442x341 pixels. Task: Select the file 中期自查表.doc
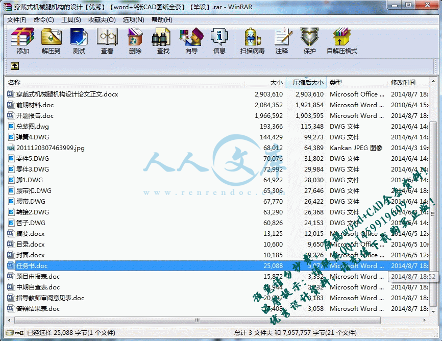tap(38, 287)
